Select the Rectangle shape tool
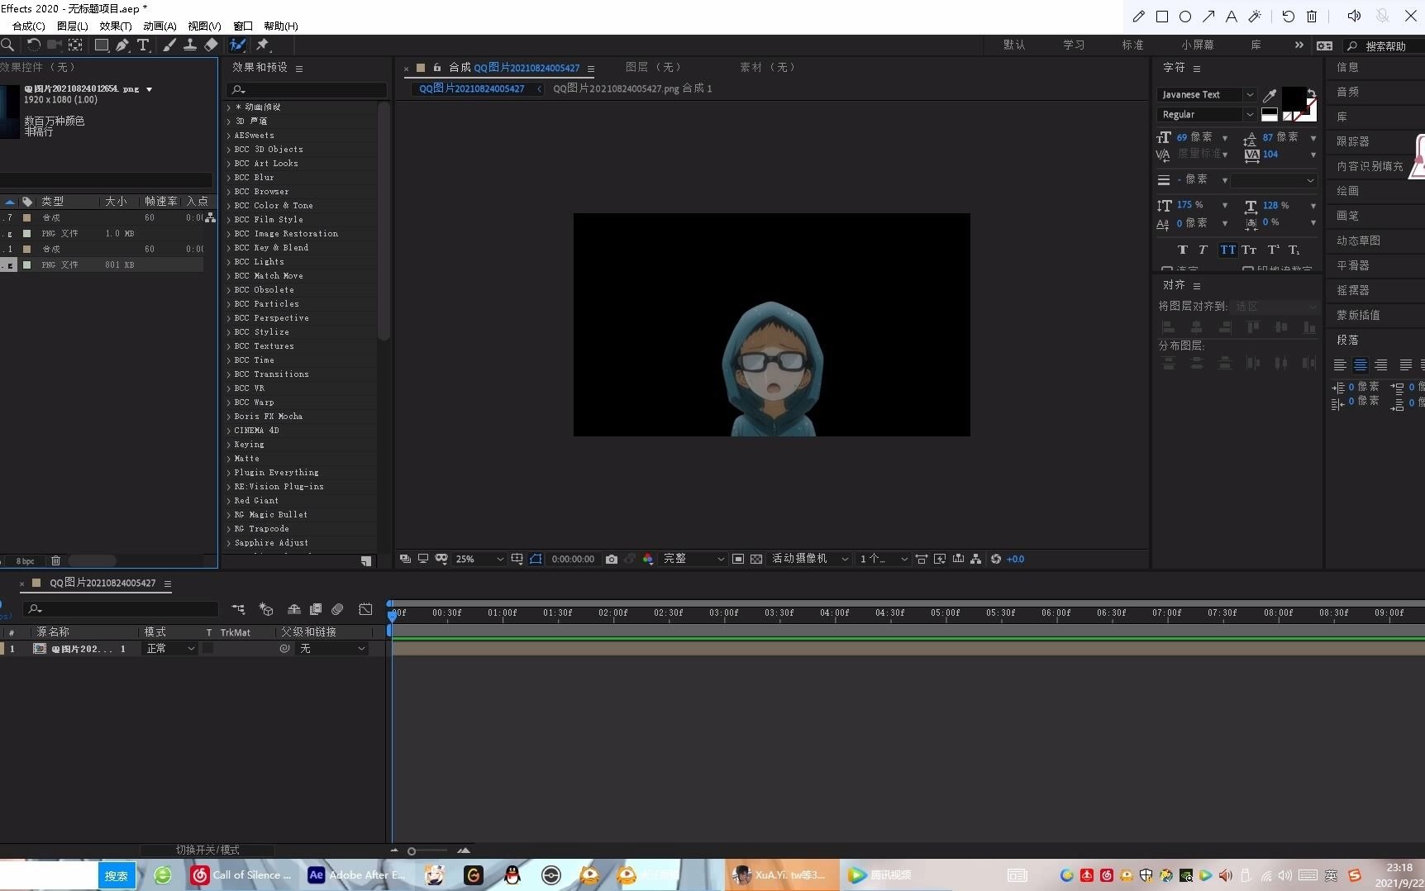Image resolution: width=1425 pixels, height=891 pixels. click(x=102, y=45)
